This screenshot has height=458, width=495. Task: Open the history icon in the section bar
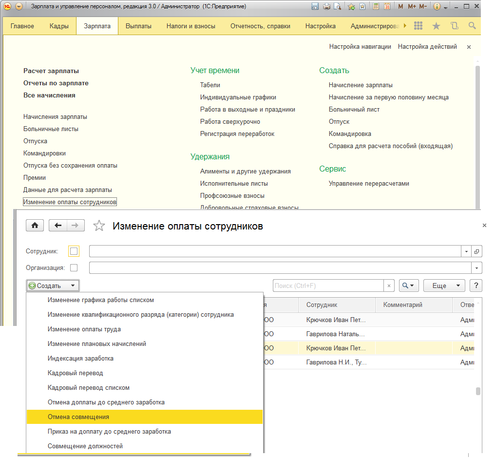tap(455, 26)
